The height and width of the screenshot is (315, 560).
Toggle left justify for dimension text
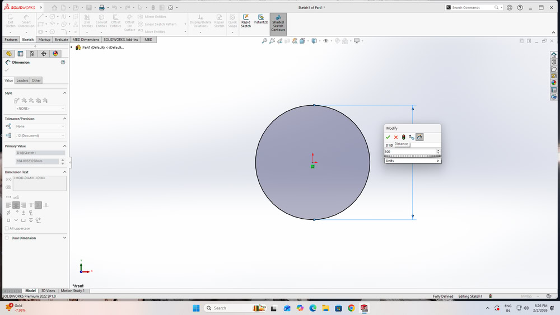(8, 205)
